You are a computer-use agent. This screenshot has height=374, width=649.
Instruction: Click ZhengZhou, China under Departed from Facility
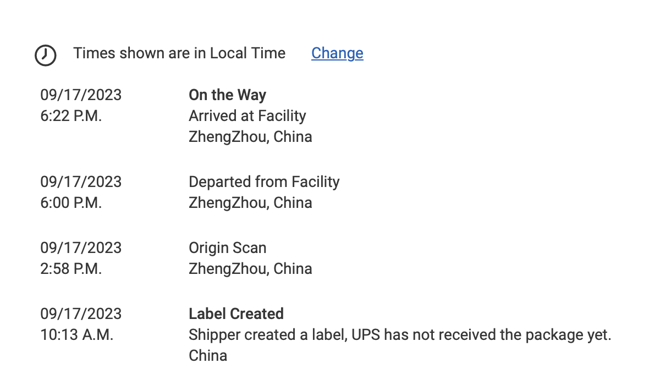(x=250, y=203)
